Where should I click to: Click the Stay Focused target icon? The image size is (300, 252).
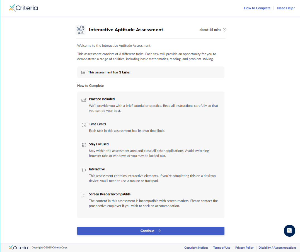[84, 145]
